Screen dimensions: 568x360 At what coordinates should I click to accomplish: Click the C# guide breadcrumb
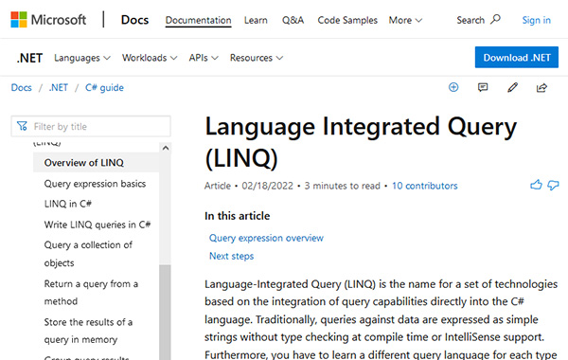coord(104,88)
